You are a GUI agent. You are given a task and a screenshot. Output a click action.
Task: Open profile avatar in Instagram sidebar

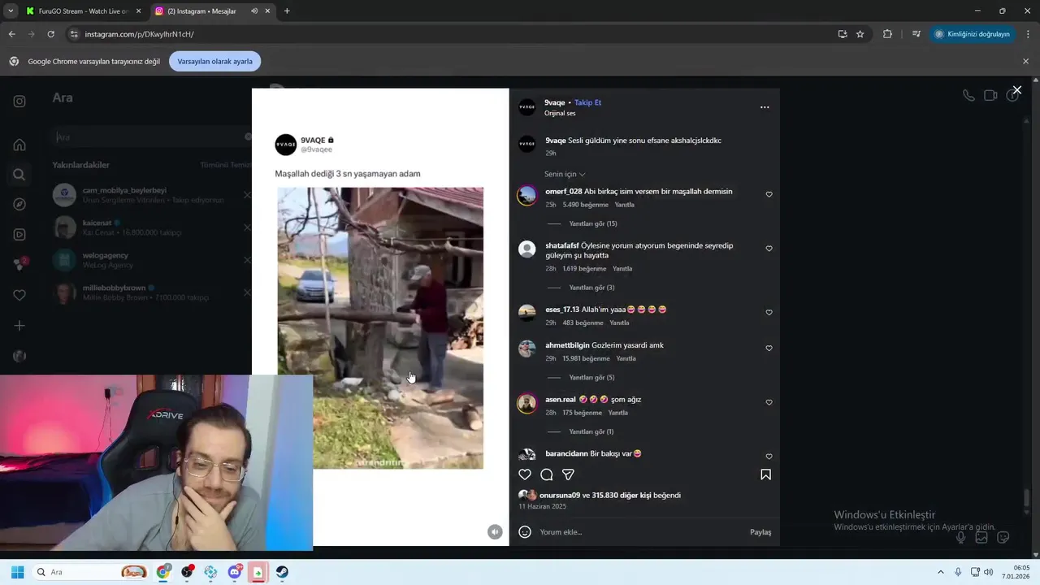[19, 356]
